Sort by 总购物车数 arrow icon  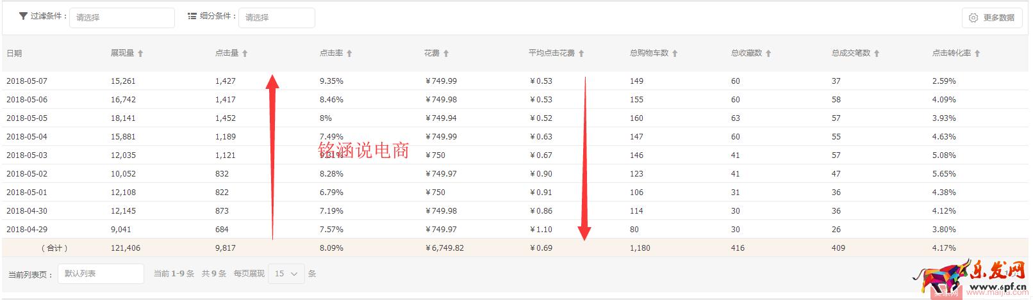675,54
